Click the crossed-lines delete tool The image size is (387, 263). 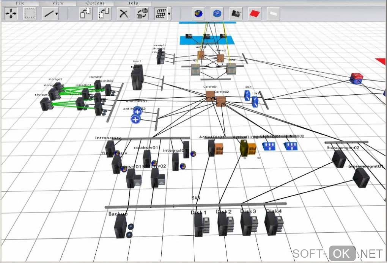click(123, 13)
